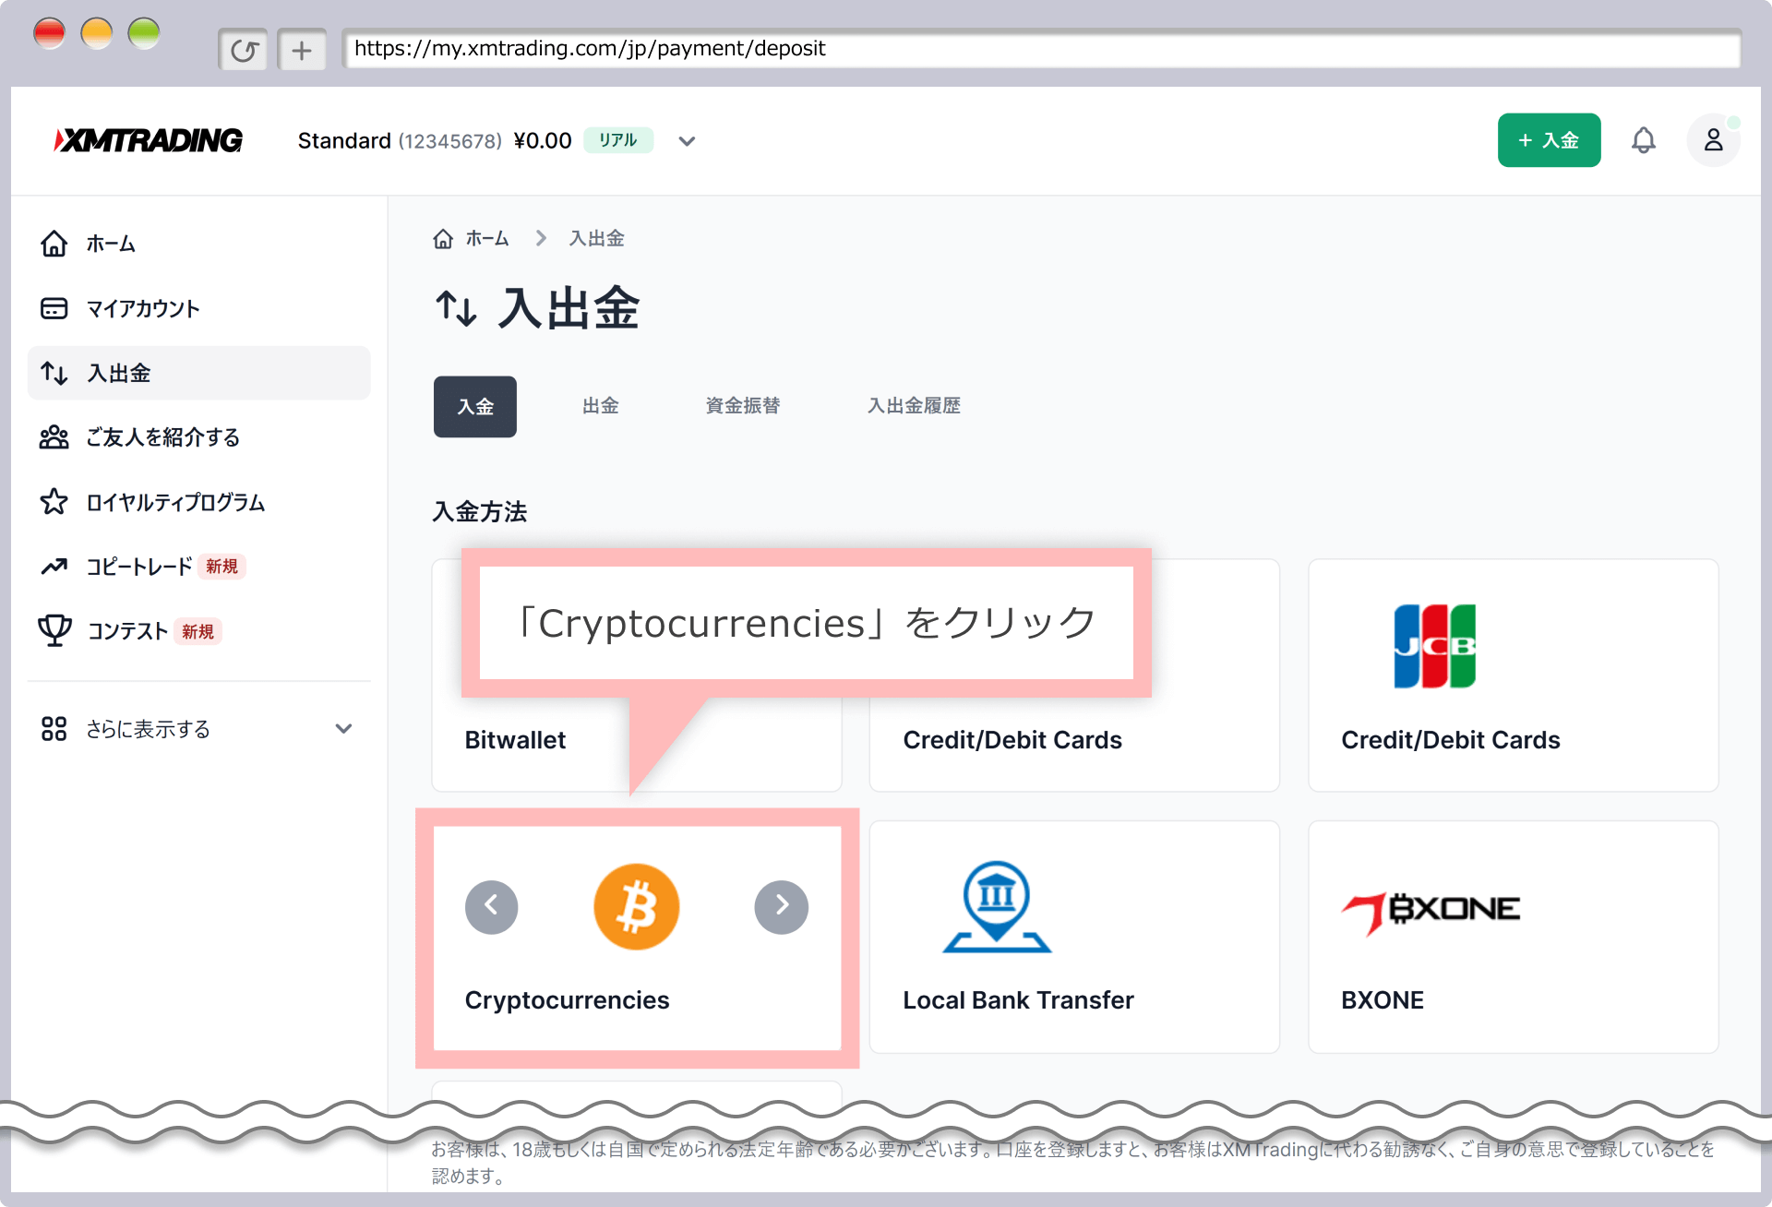This screenshot has height=1207, width=1772.
Task: Click the notification bell icon
Action: click(x=1643, y=140)
